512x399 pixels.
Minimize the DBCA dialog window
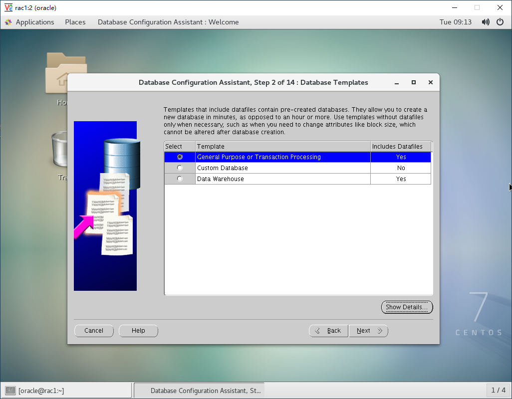point(397,82)
